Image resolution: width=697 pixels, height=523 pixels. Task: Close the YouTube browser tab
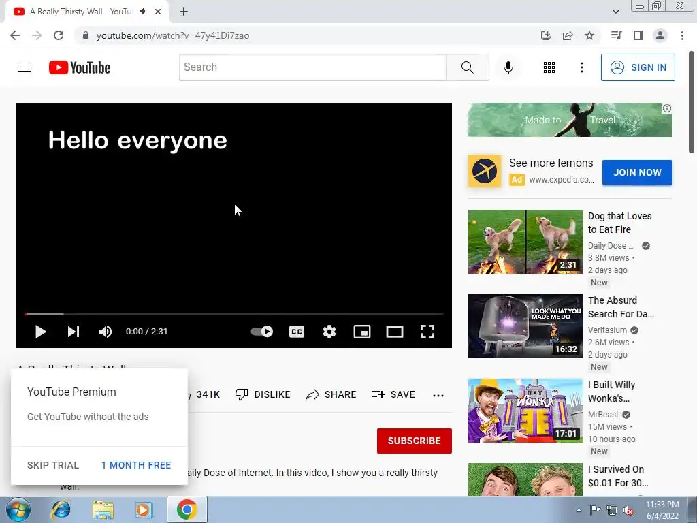158,12
